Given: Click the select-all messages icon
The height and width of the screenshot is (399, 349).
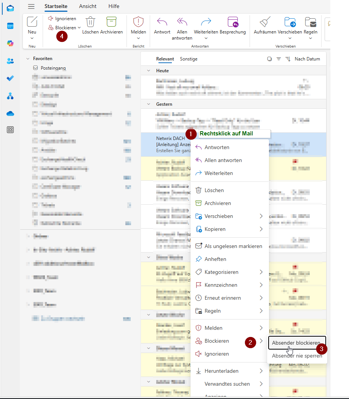Looking at the screenshot, I should coord(269,59).
